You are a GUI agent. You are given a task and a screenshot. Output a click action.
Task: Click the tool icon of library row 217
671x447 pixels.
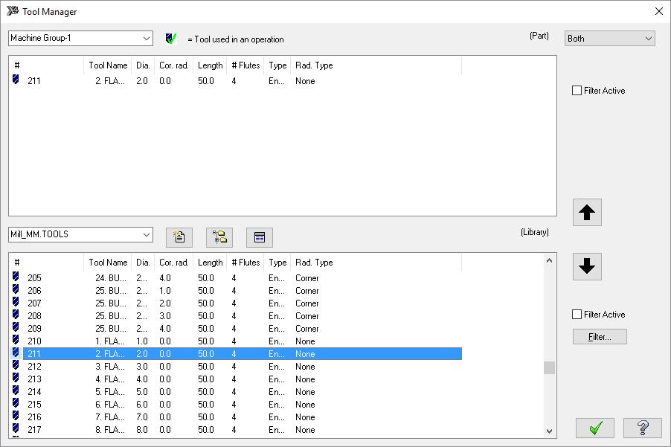pyautogui.click(x=16, y=428)
